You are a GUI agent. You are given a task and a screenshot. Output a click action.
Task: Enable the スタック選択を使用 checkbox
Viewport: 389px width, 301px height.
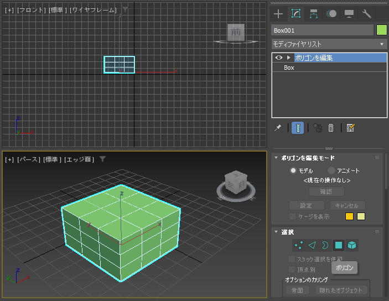tap(292, 259)
